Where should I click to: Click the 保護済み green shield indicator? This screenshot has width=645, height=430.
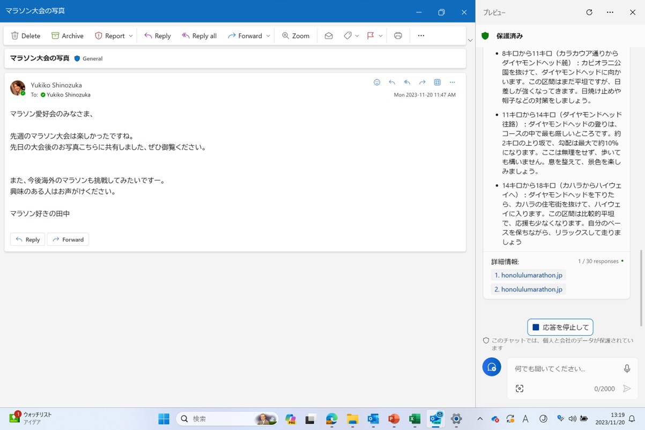485,36
